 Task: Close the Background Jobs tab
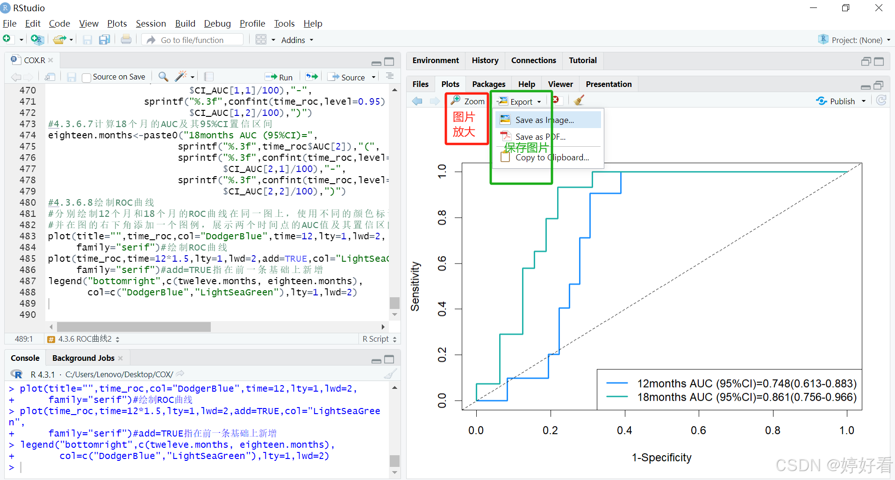(x=120, y=358)
